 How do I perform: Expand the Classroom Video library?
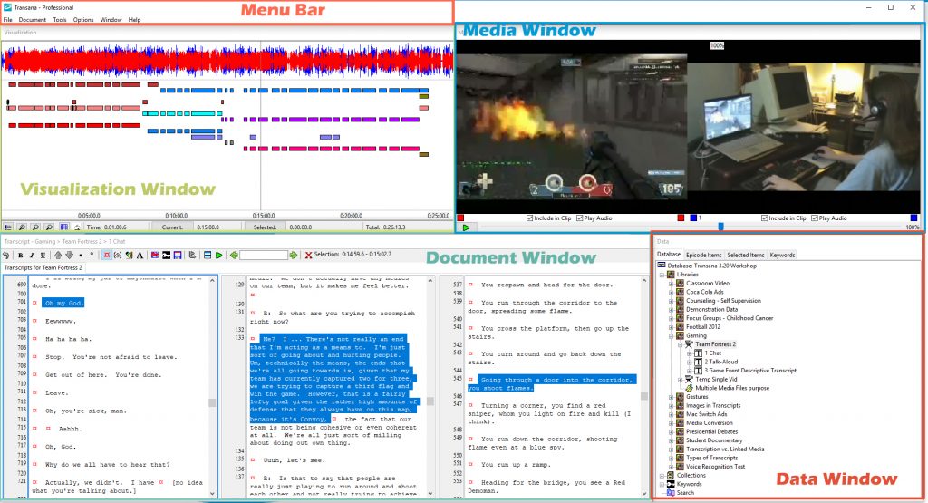(671, 283)
